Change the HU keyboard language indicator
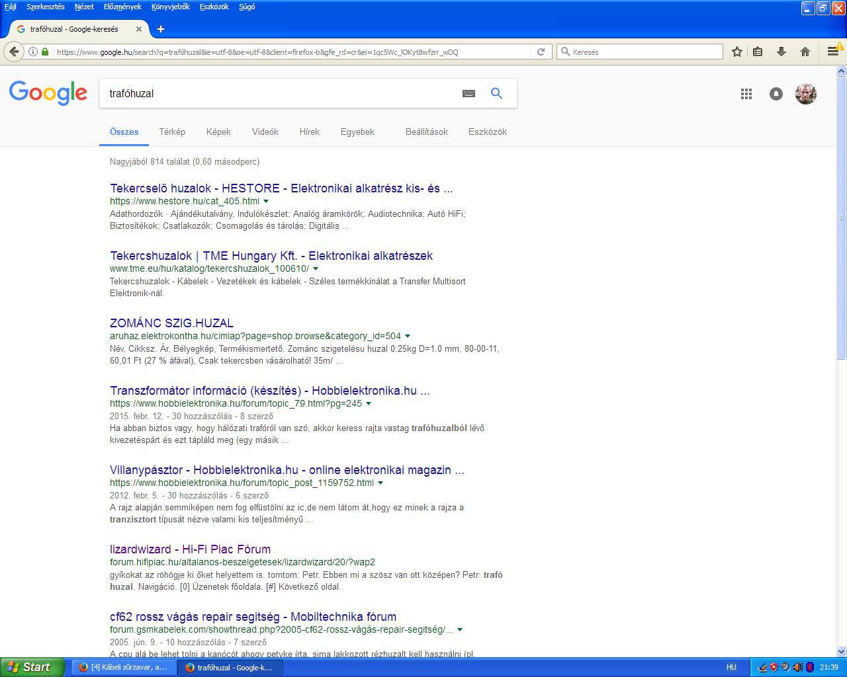The image size is (847, 677). [x=731, y=667]
